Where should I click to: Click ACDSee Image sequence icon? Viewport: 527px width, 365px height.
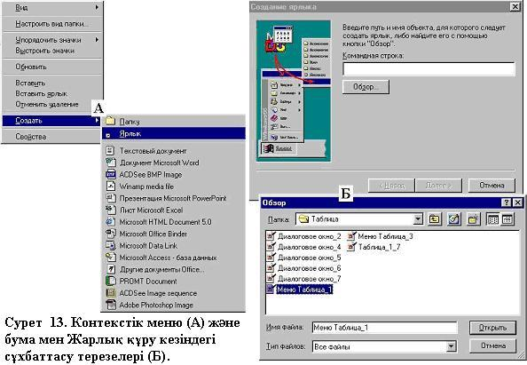pos(111,293)
